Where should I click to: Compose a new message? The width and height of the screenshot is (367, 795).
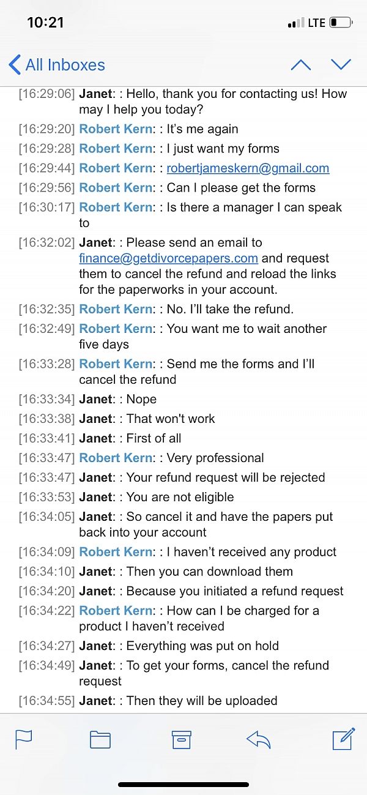(344, 739)
